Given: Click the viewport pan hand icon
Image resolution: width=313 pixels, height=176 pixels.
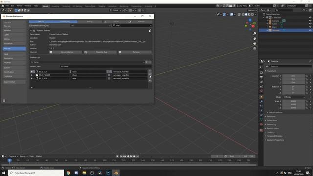Looking at the screenshot, I should click(x=254, y=39).
